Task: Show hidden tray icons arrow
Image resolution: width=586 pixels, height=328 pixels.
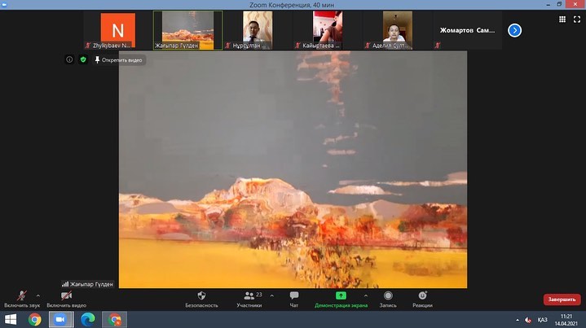Action: 518,320
